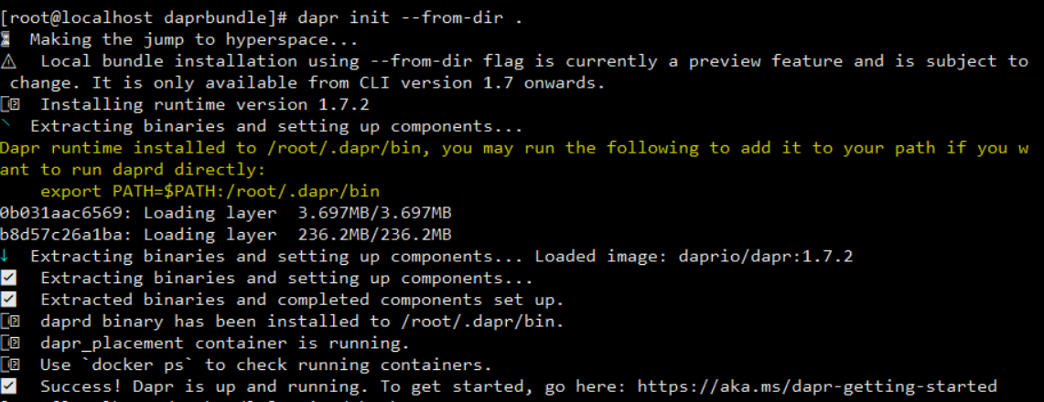Click the glyph icon before 'daprd binary has been installed'
Viewport: 1044px width, 402px height.
pos(10,323)
